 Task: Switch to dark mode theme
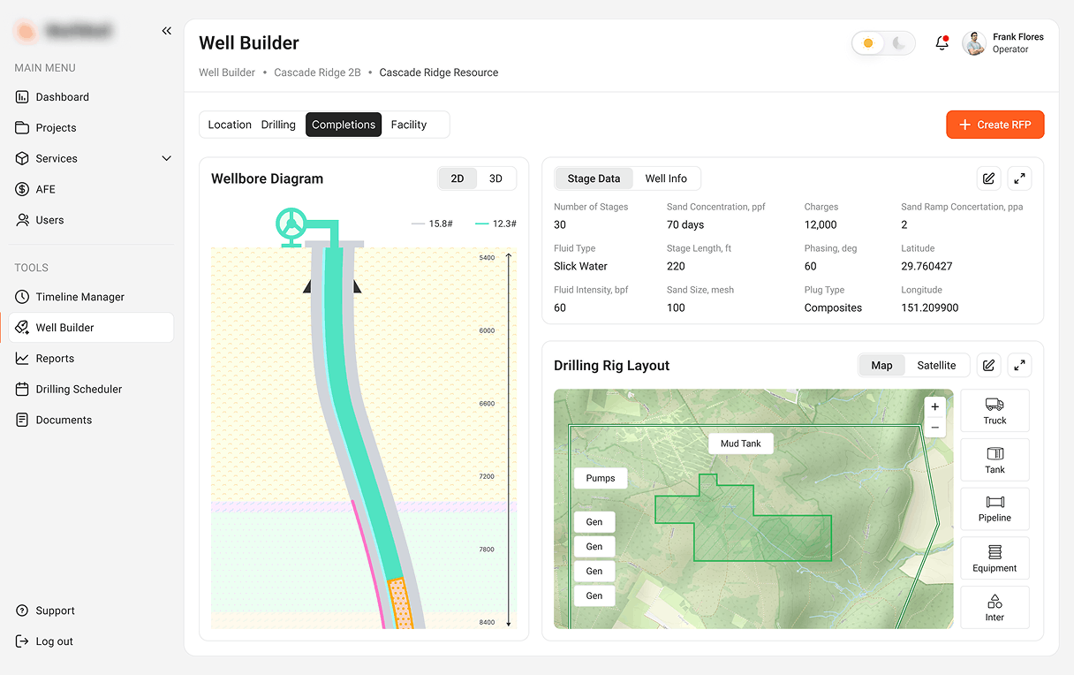tap(899, 43)
